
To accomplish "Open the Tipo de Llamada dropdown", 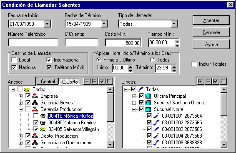I will [x=174, y=24].
